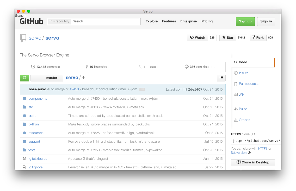Click the etc folder icon
This screenshot has height=191, width=296.
coord(24,107)
